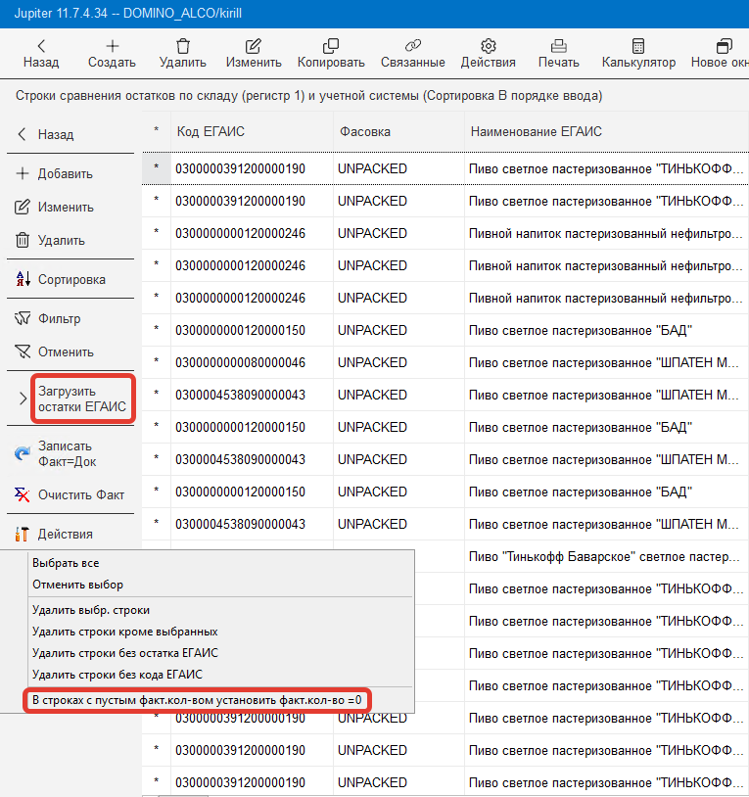Click first Пивной напиток пастеризованный name cell

[606, 233]
